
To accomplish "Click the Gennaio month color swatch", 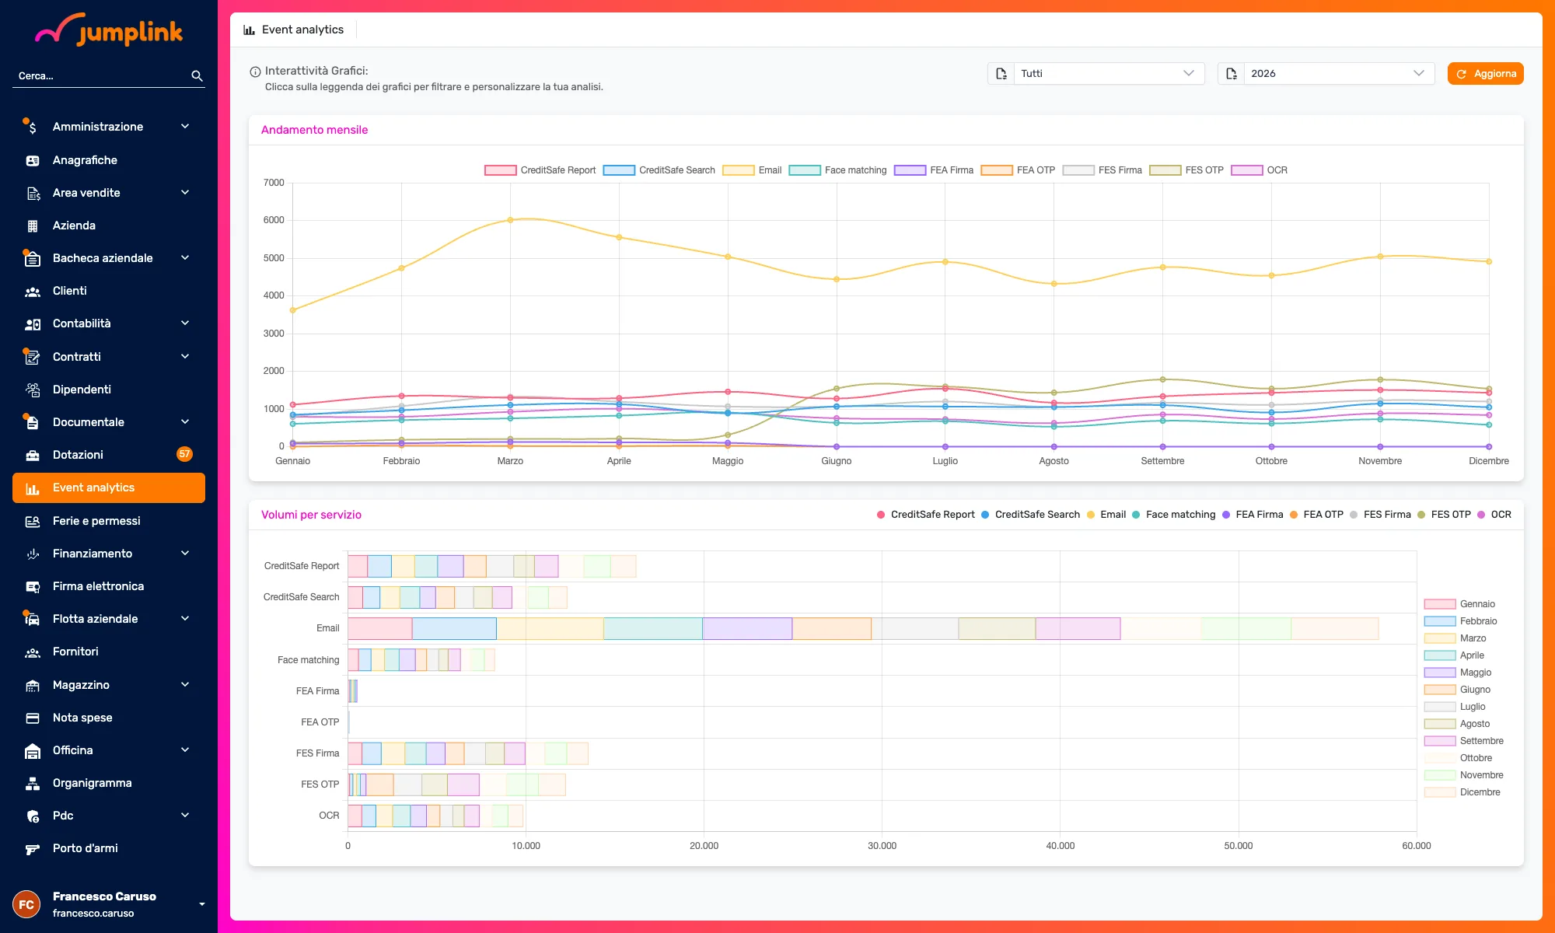I will 1440,604.
